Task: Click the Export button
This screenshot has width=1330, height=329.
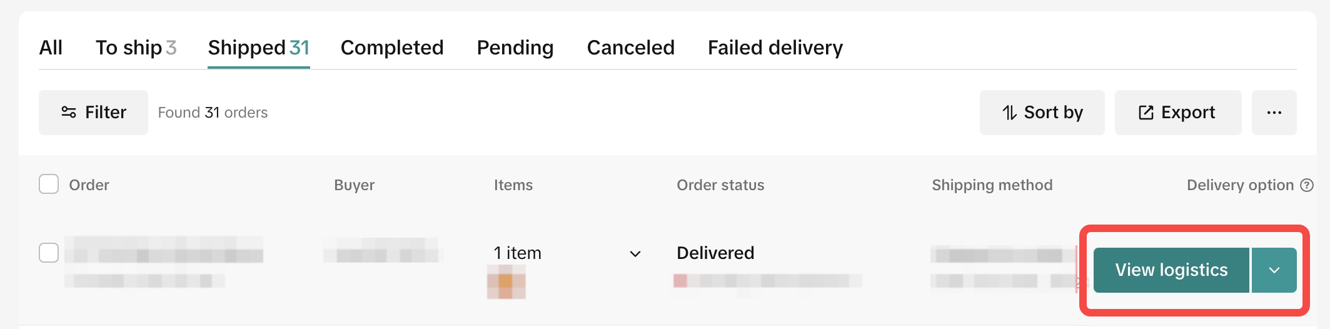Action: click(x=1177, y=113)
